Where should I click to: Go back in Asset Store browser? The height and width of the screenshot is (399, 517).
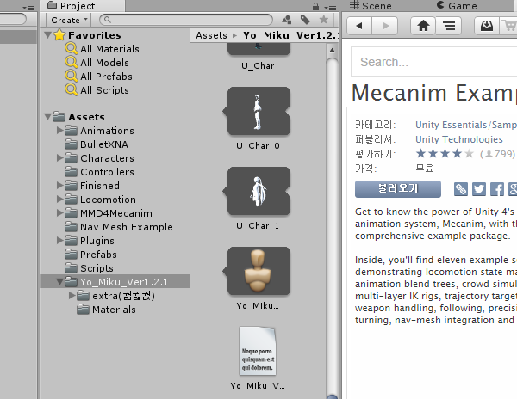[359, 26]
